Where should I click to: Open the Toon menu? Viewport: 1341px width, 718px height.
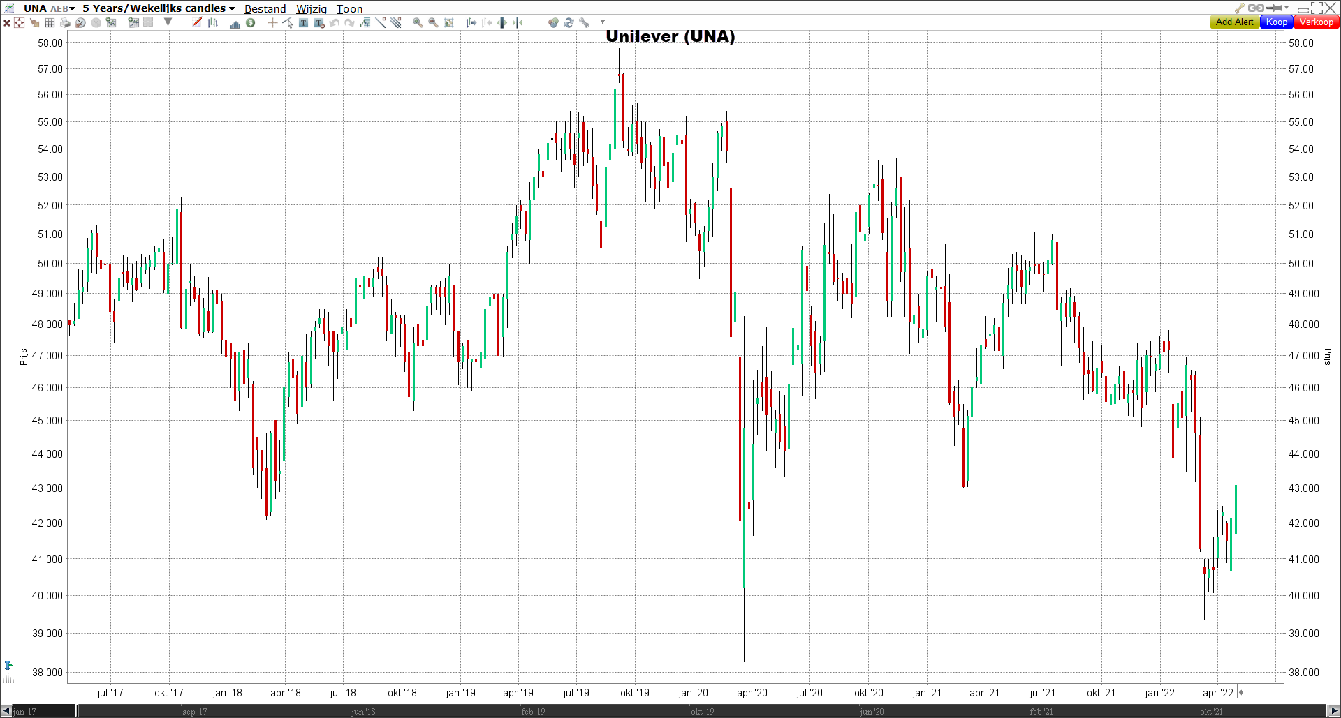[x=349, y=8]
